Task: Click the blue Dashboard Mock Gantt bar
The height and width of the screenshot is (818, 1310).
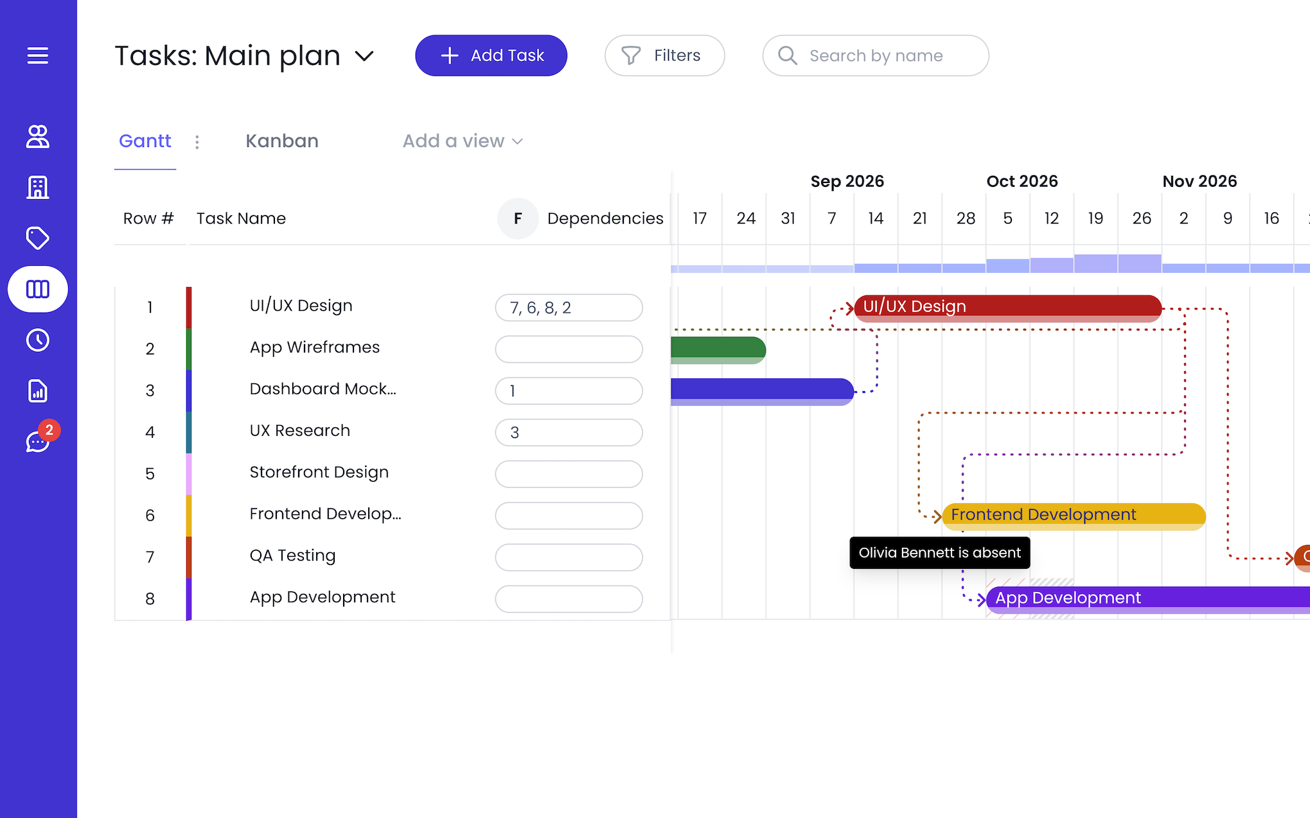Action: point(763,391)
